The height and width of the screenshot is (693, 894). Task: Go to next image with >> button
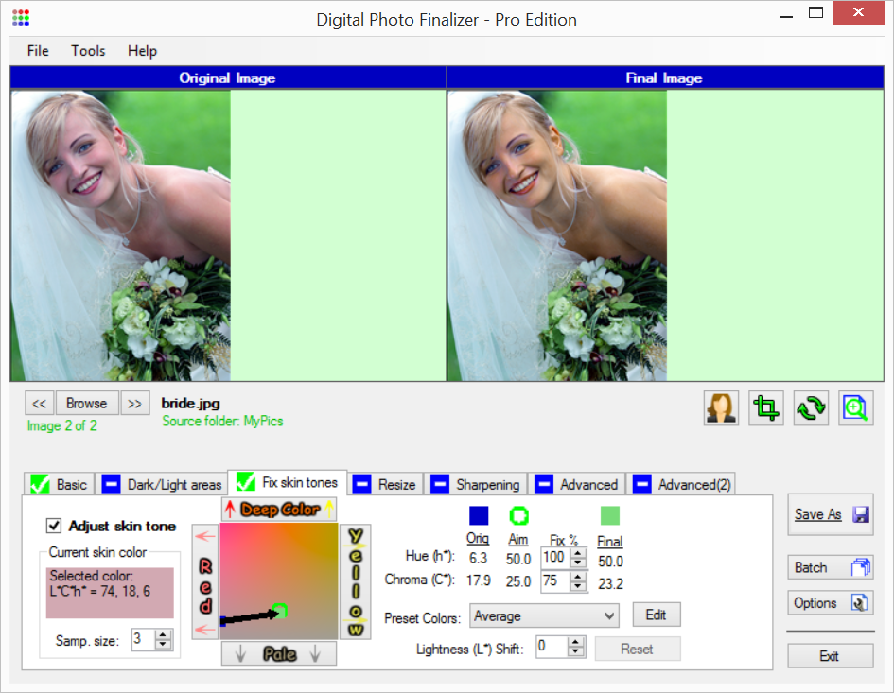pos(134,403)
